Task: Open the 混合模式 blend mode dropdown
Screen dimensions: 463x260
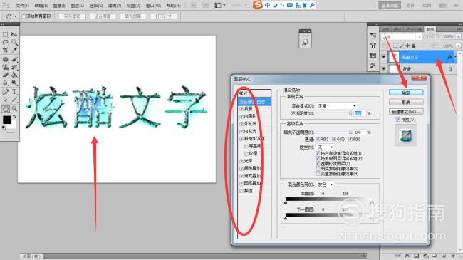Action: [337, 105]
